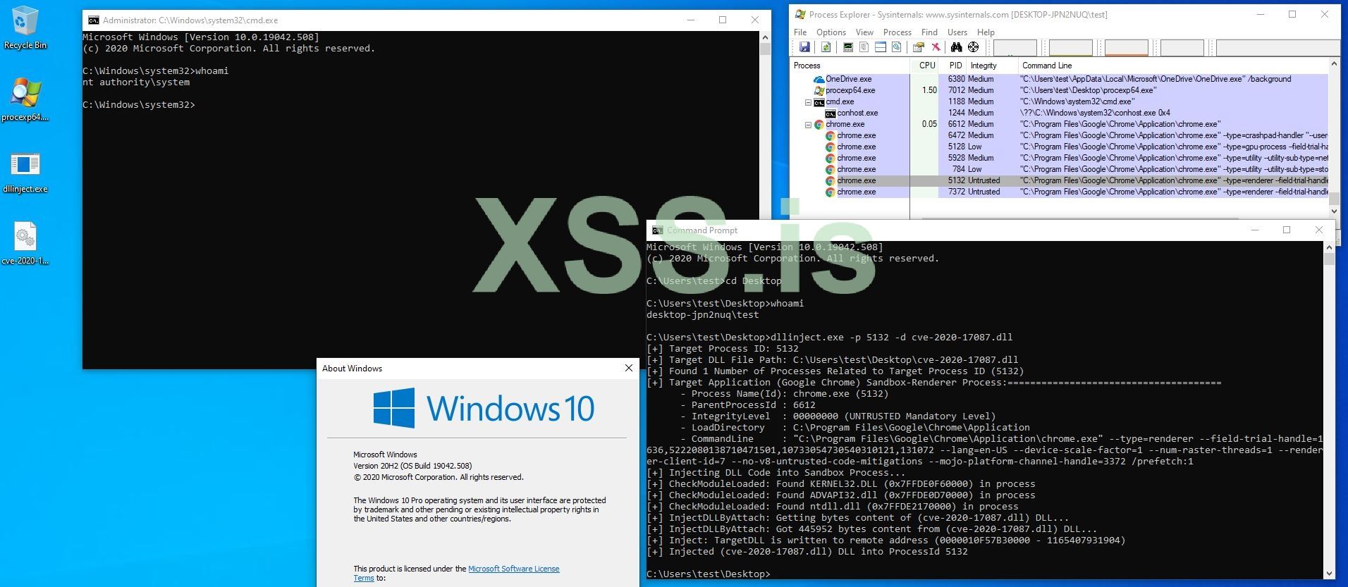Click the crosshair Find Window's Process icon
The width and height of the screenshot is (1348, 587).
(x=973, y=47)
